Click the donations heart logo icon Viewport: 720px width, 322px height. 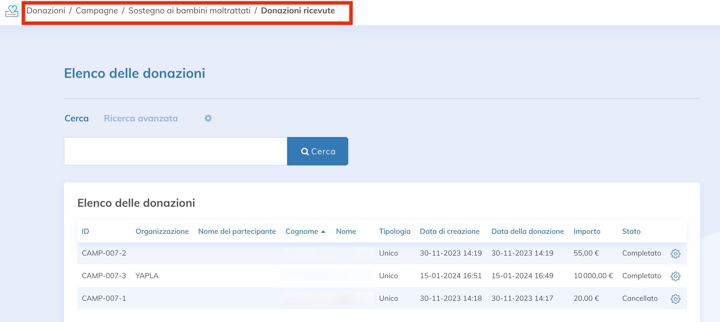click(x=12, y=11)
